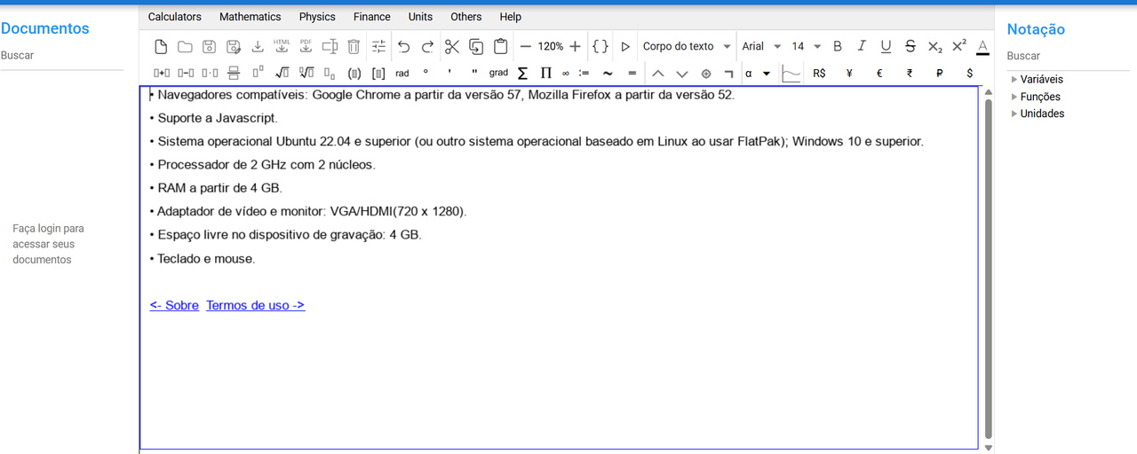The width and height of the screenshot is (1137, 454).
Task: Toggle bold formatting
Action: 838,46
